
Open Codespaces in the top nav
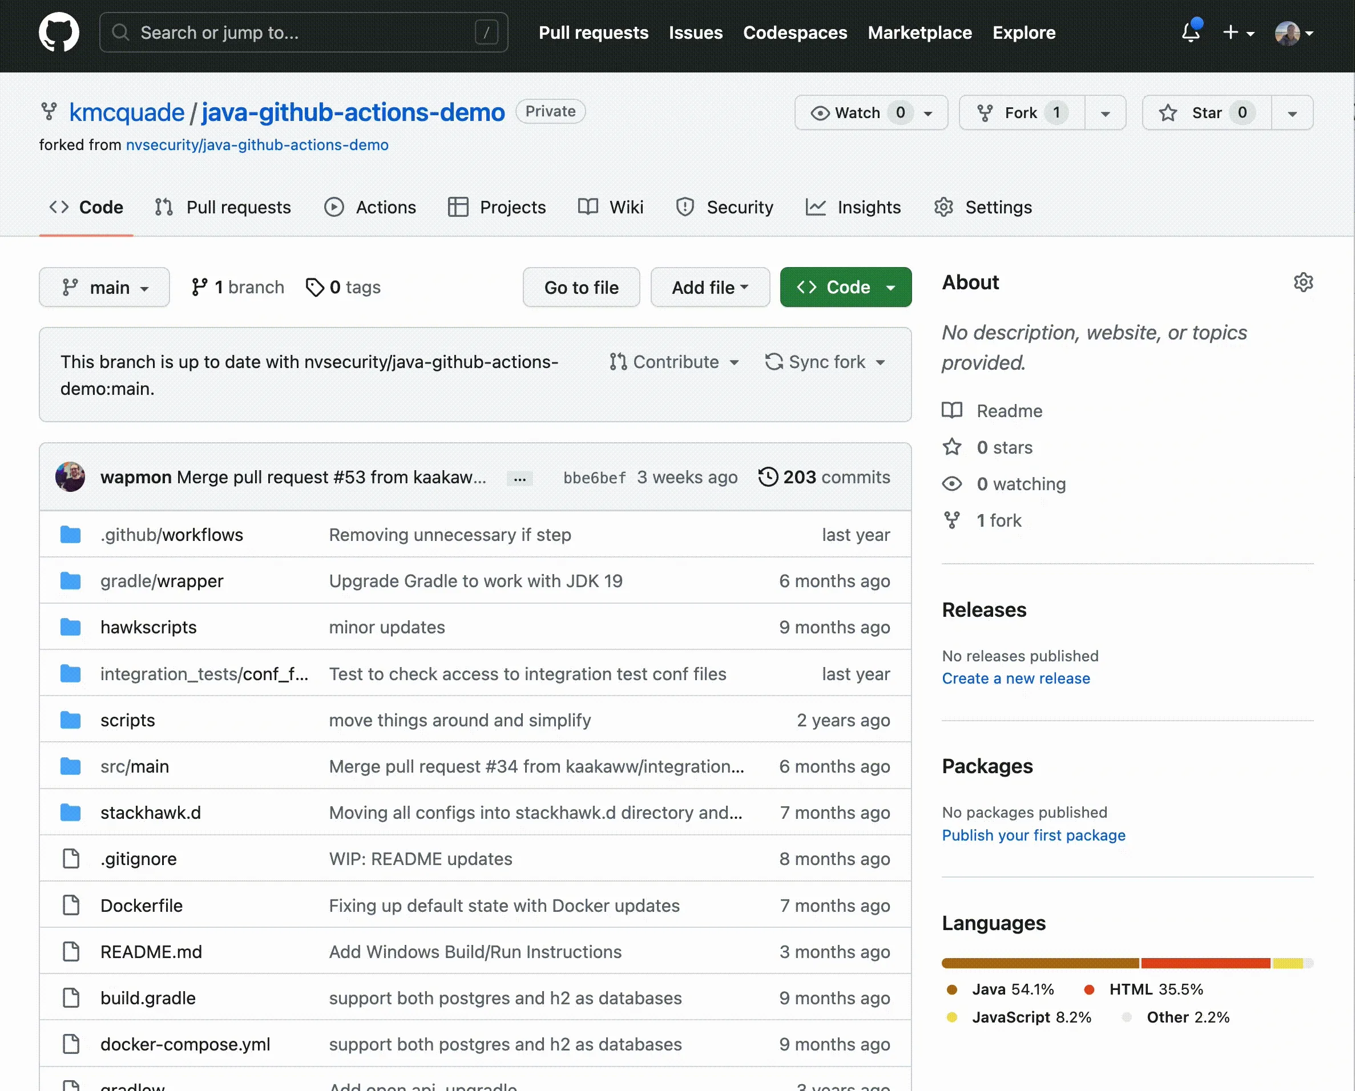point(795,33)
